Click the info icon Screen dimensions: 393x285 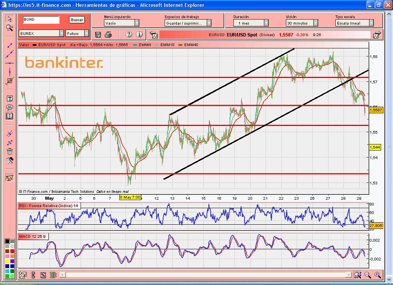[x=139, y=35]
